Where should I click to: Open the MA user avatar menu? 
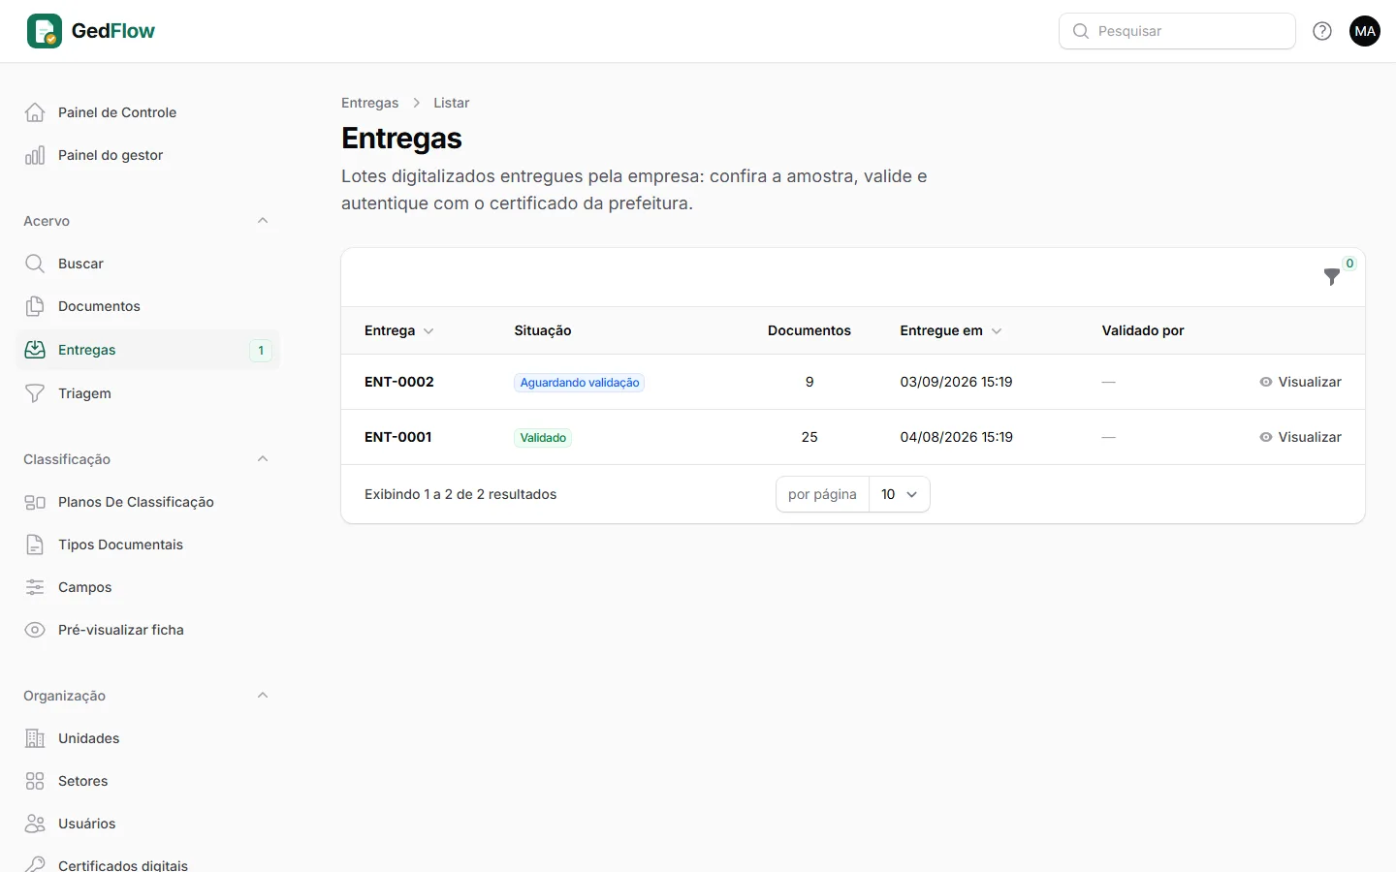click(1365, 31)
